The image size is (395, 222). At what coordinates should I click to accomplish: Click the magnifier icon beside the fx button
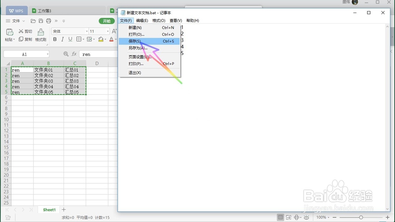pos(66,54)
